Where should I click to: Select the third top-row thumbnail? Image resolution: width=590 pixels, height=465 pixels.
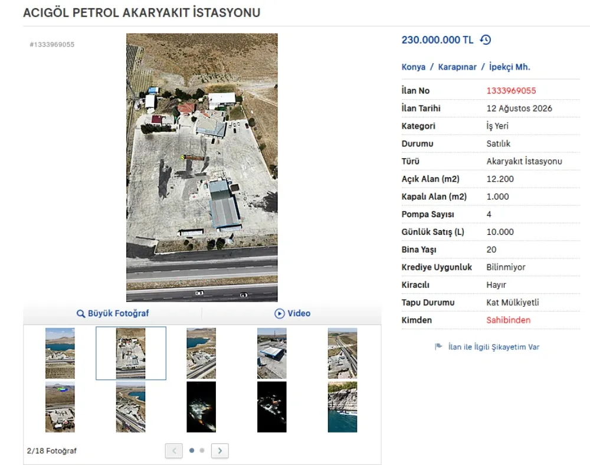[201, 353]
